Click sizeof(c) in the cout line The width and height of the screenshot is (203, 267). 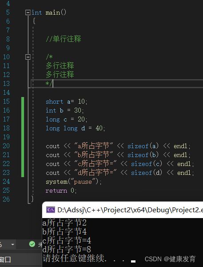[x=147, y=164]
